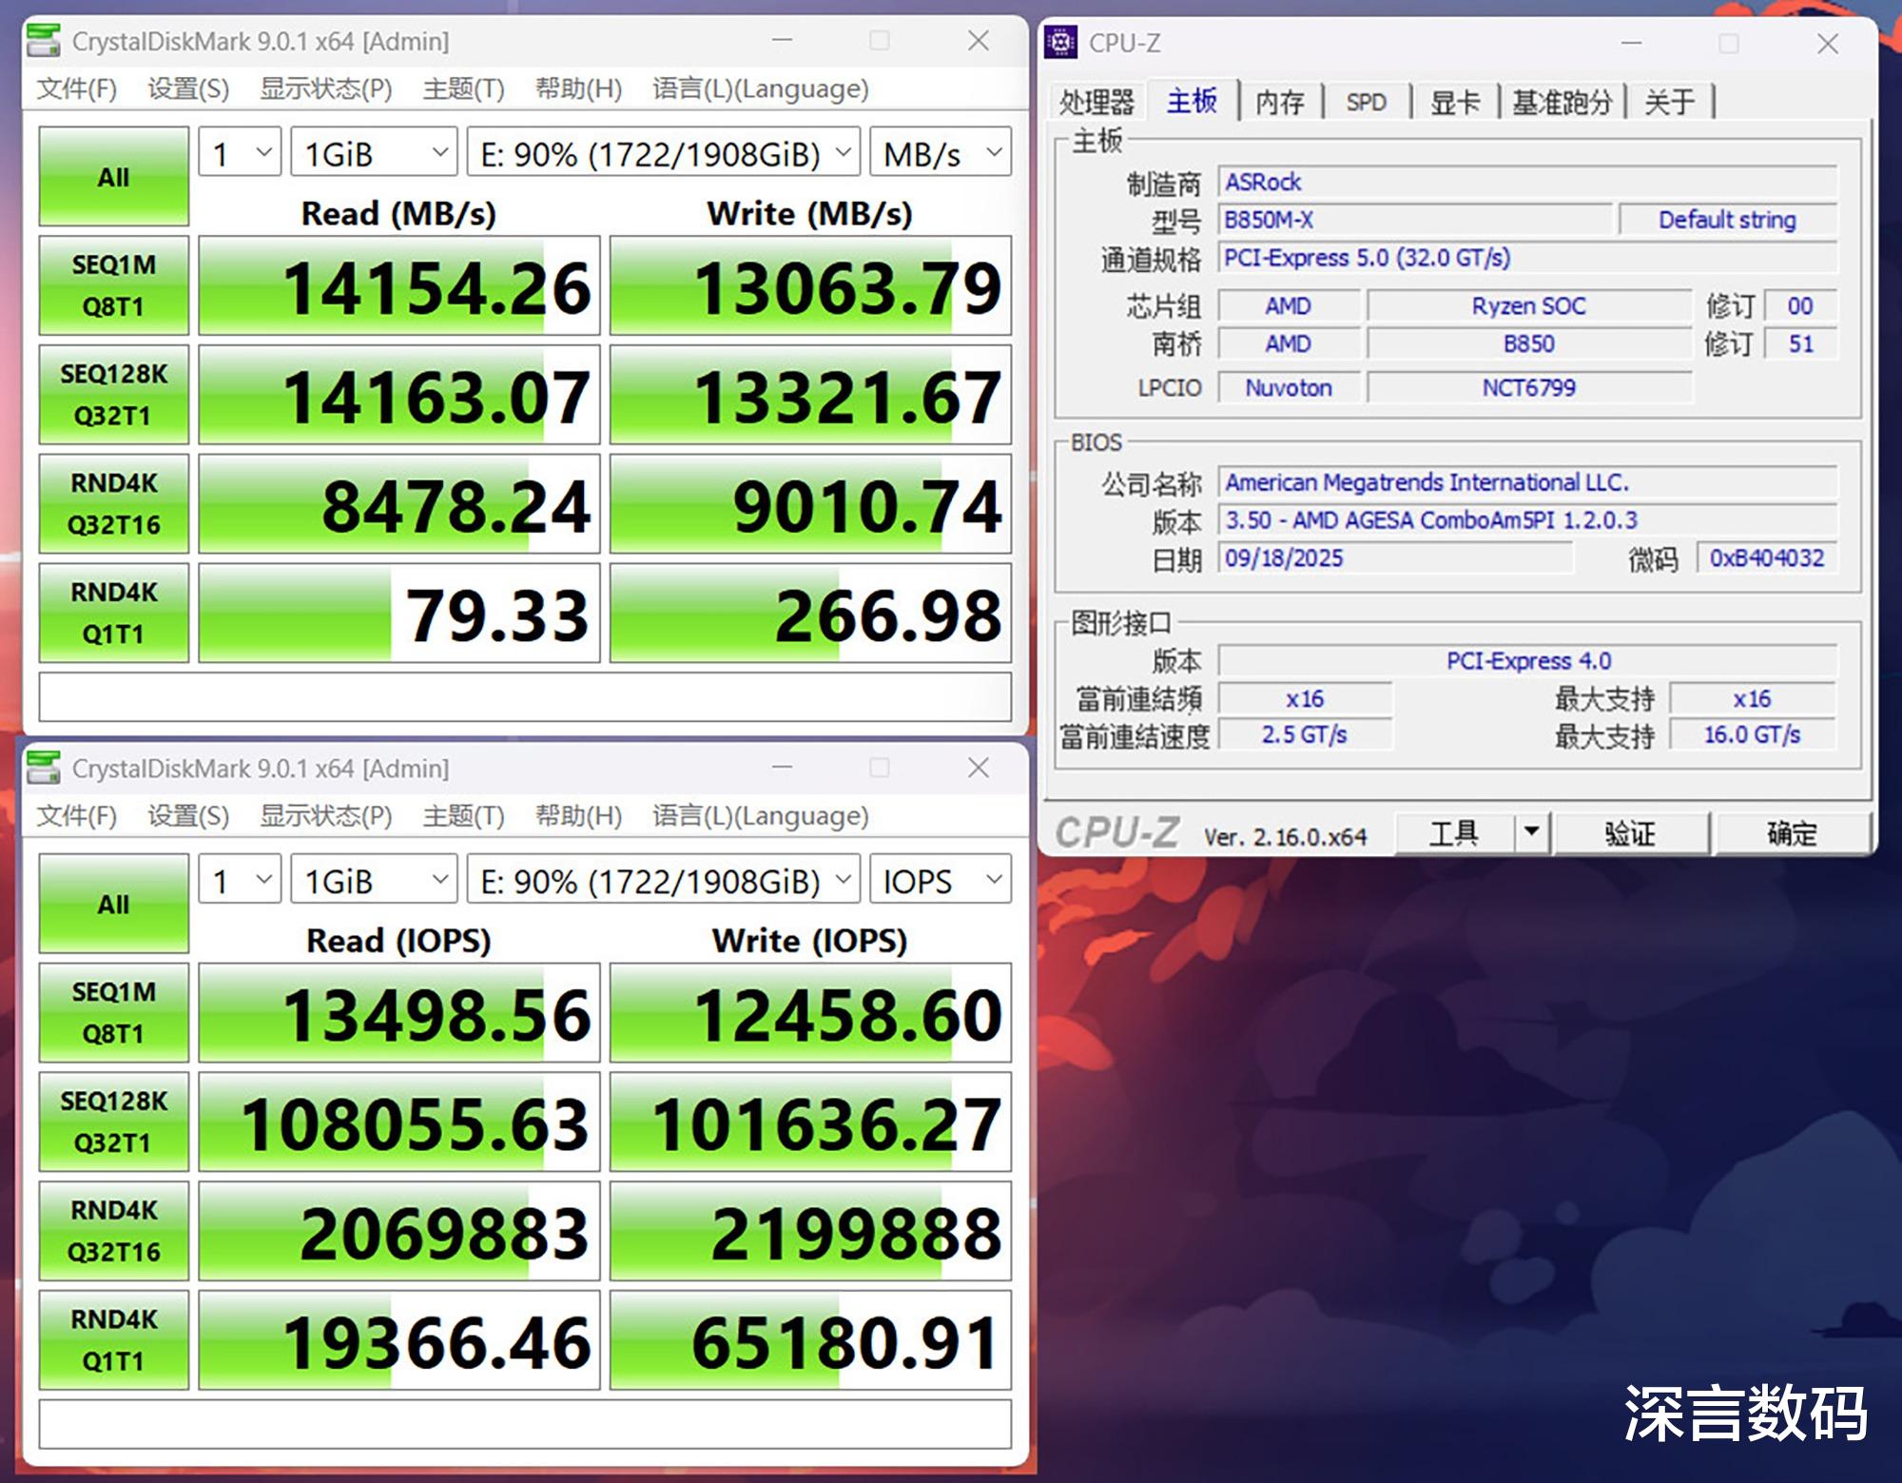The image size is (1902, 1483).
Task: Run the SEQ1M Q8T1 test in top window
Action: (113, 285)
